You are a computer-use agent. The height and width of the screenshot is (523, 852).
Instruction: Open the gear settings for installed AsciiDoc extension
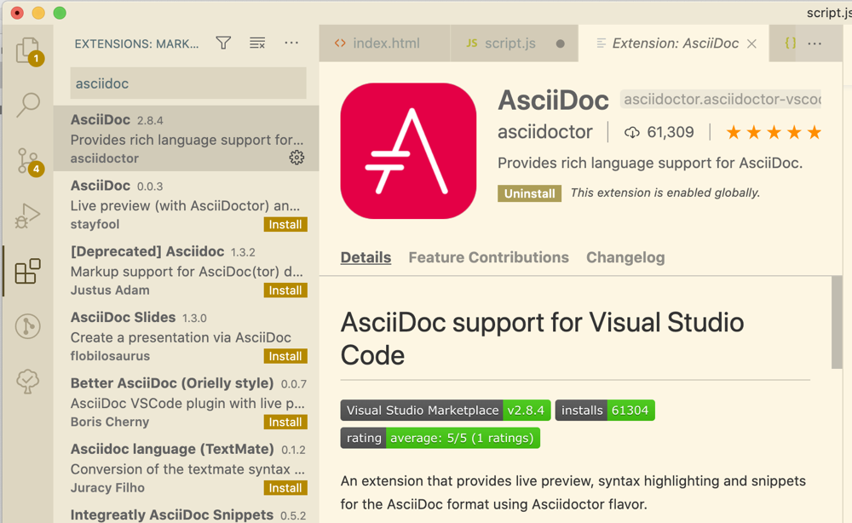coord(296,158)
